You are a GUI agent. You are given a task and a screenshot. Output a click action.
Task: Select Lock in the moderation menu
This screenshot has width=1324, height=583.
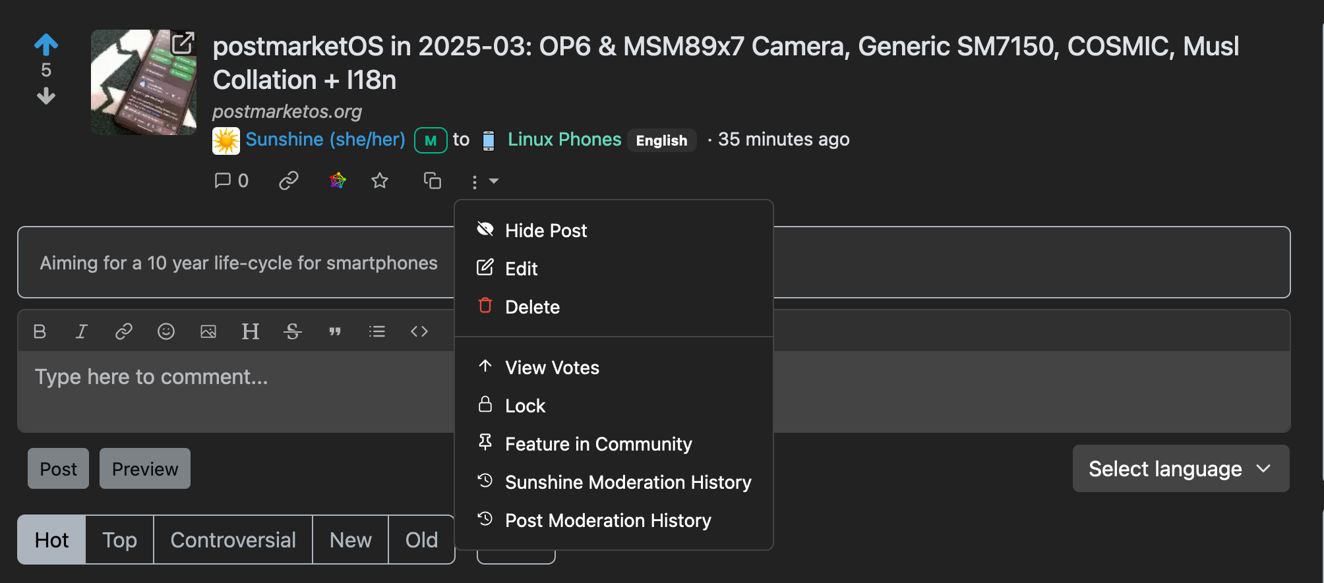coord(614,406)
